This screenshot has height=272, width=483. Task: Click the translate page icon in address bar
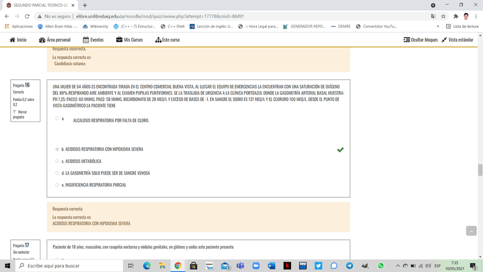[433, 17]
